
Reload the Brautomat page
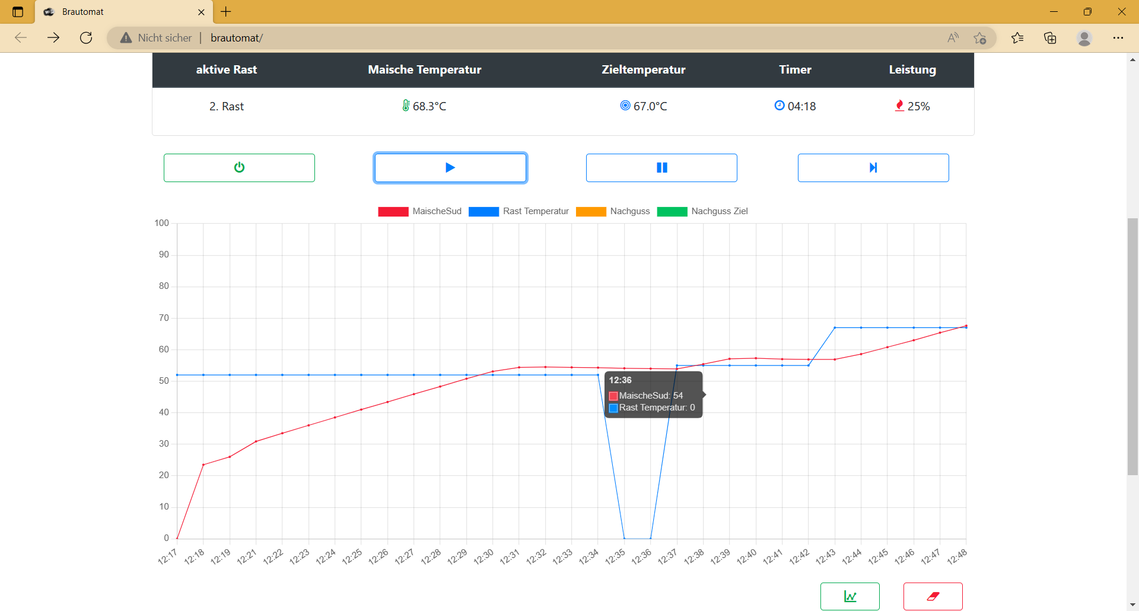point(86,38)
